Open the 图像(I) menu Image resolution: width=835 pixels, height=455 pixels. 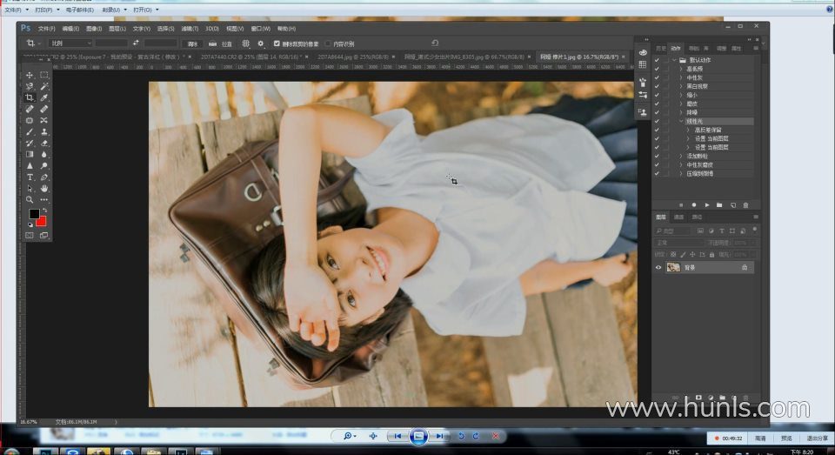click(x=94, y=29)
